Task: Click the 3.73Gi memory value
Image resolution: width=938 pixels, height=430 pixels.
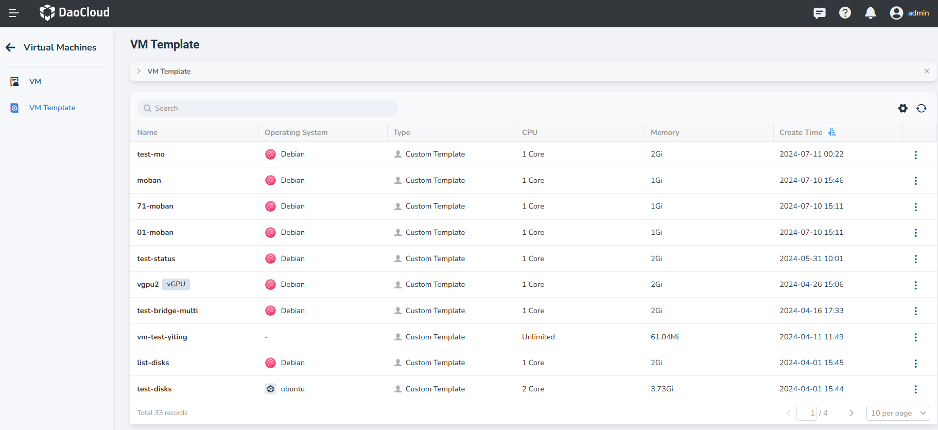Action: [x=662, y=389]
